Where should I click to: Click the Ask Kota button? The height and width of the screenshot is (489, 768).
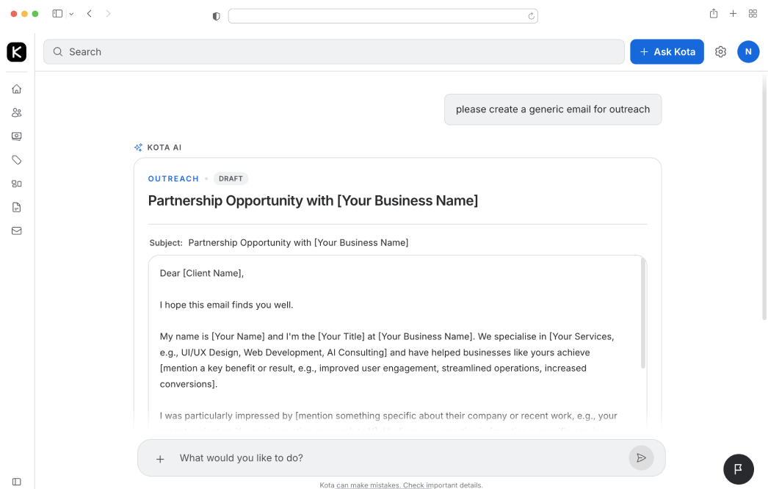(667, 52)
